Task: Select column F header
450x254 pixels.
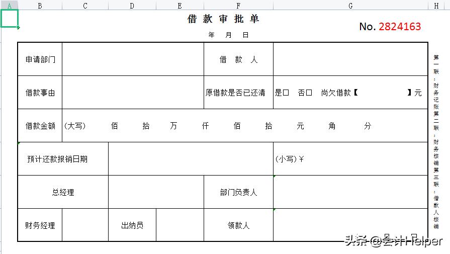Action: click(238, 5)
